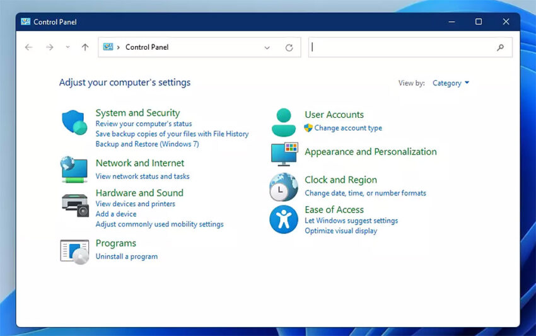Open Adjust commonly used mobility settings
The height and width of the screenshot is (336, 536).
(160, 224)
